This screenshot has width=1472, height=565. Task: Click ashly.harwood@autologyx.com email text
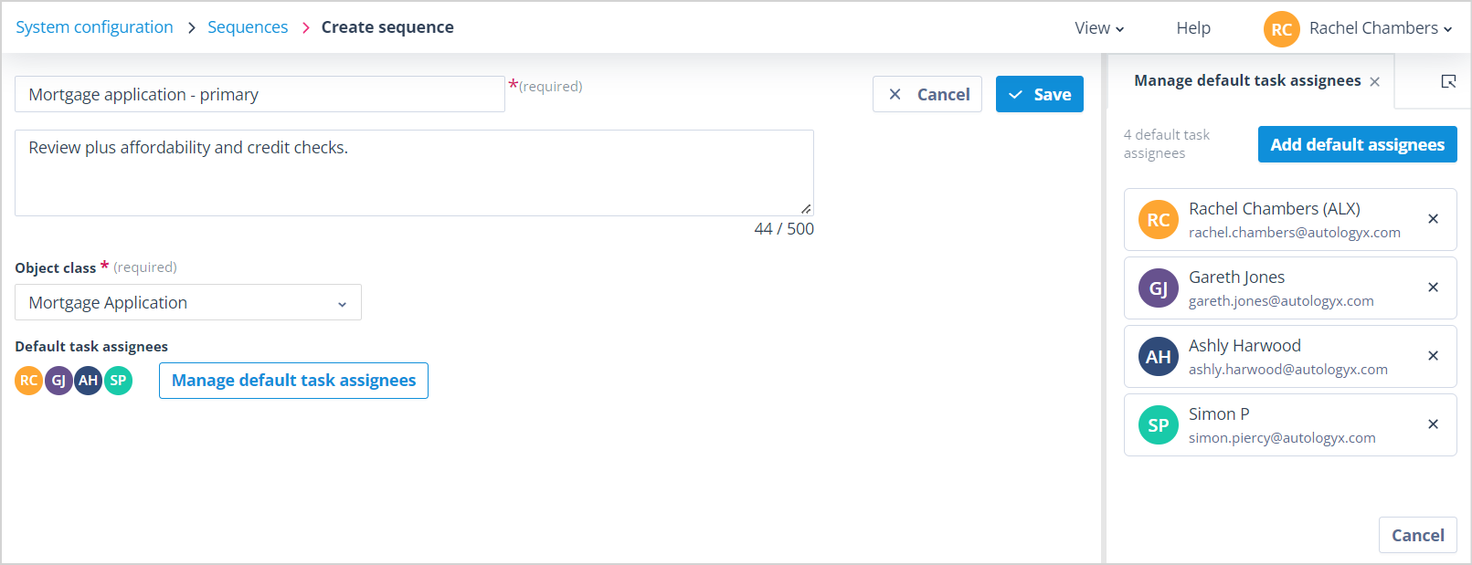[x=1287, y=370]
